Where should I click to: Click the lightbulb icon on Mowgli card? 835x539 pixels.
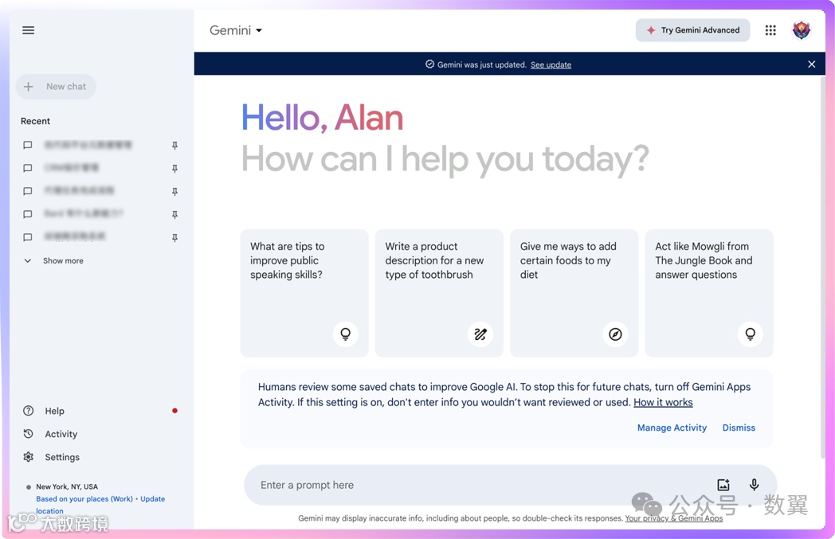point(750,334)
